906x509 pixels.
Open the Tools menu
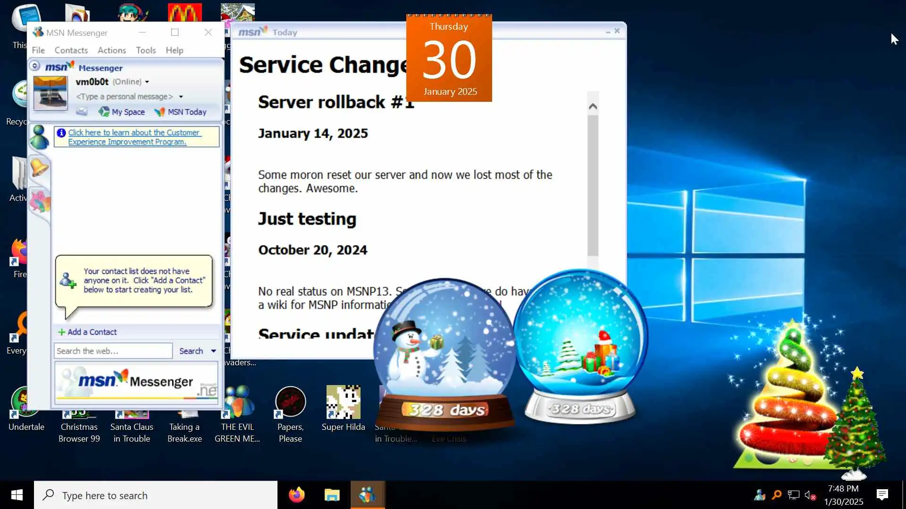click(146, 50)
